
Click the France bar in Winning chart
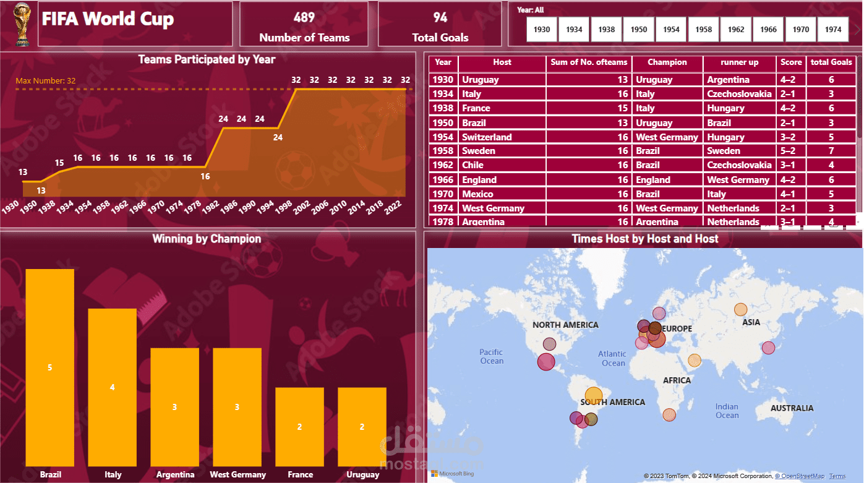[x=300, y=427]
